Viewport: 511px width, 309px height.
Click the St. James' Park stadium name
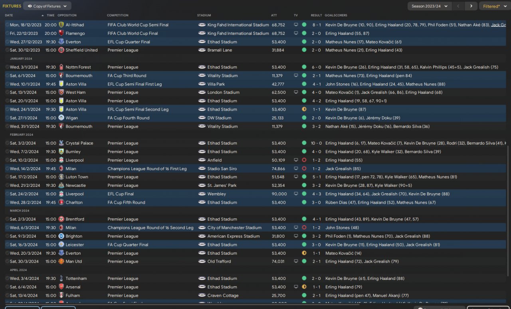click(x=222, y=186)
